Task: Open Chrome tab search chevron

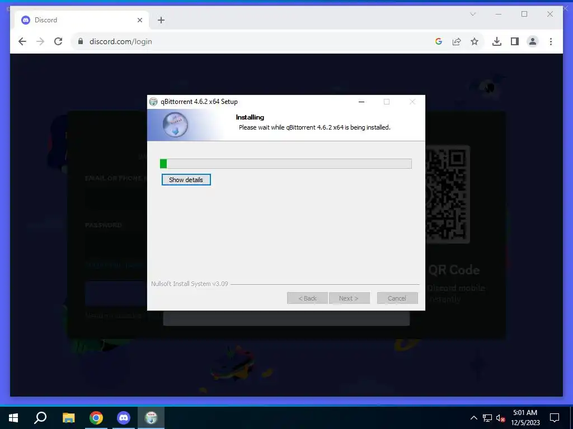Action: (472, 14)
